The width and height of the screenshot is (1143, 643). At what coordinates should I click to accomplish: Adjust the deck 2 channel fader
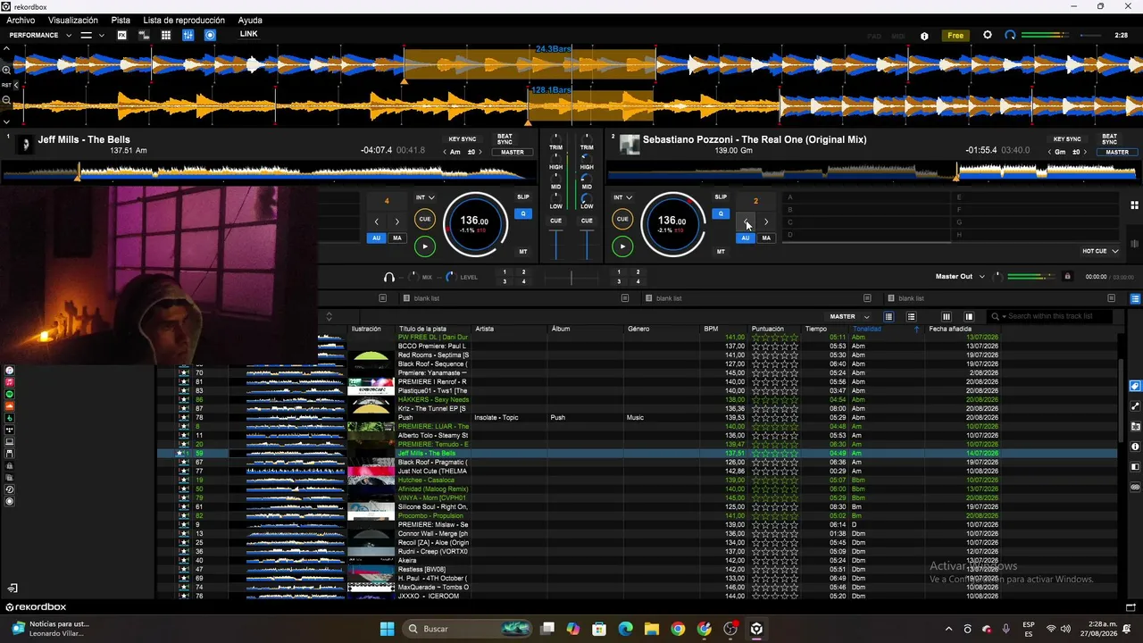pyautogui.click(x=587, y=244)
